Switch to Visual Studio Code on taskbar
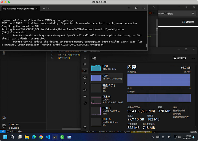This screenshot has height=141, width=198. (x=48, y=137)
